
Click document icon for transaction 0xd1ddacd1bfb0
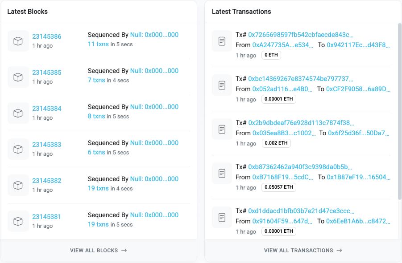[x=222, y=217]
